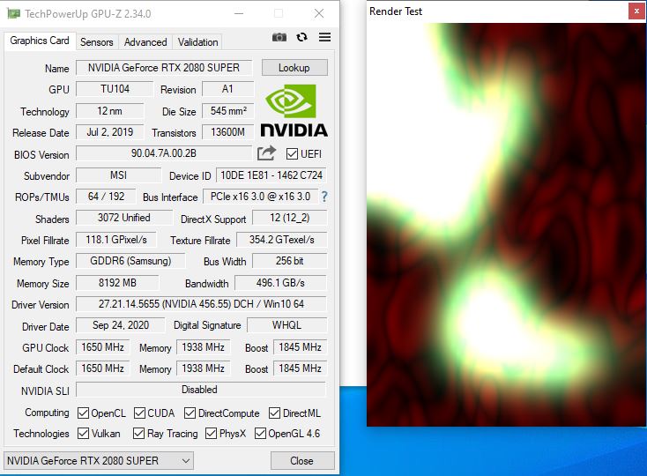
Task: Toggle the OpenCL checkbox
Action: pyautogui.click(x=84, y=413)
